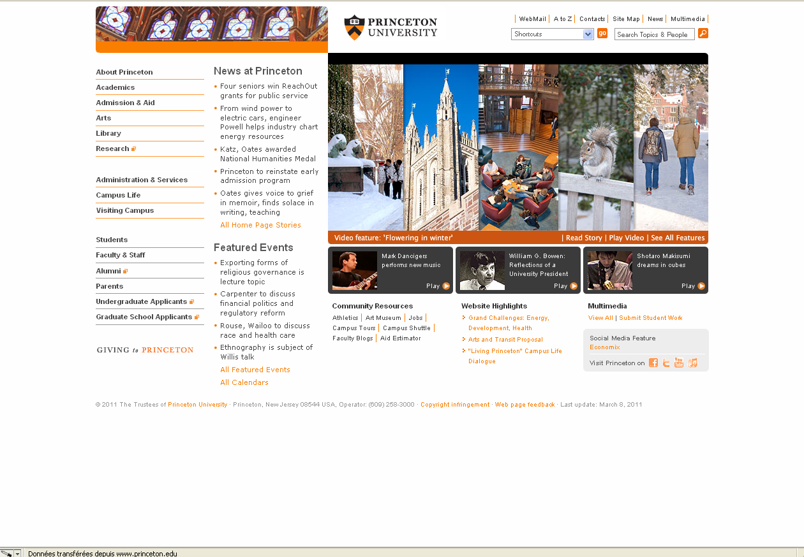This screenshot has height=557, width=804.
Task: Open Princeton's Facebook page icon
Action: pyautogui.click(x=653, y=363)
